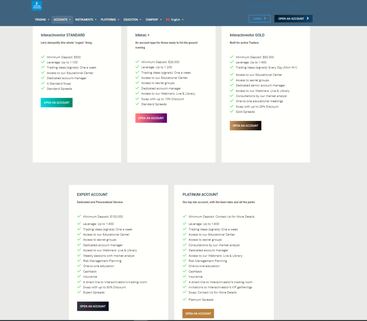Open a PLATINUM account button
The width and height of the screenshot is (367, 321).
point(198,313)
